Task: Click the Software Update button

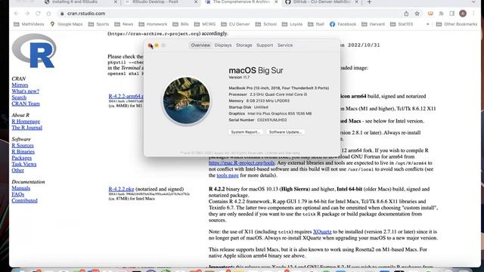Action: [285, 132]
